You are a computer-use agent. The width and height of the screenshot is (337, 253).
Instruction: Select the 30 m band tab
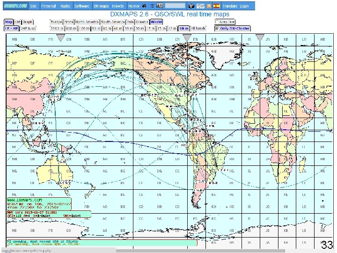coord(129,29)
